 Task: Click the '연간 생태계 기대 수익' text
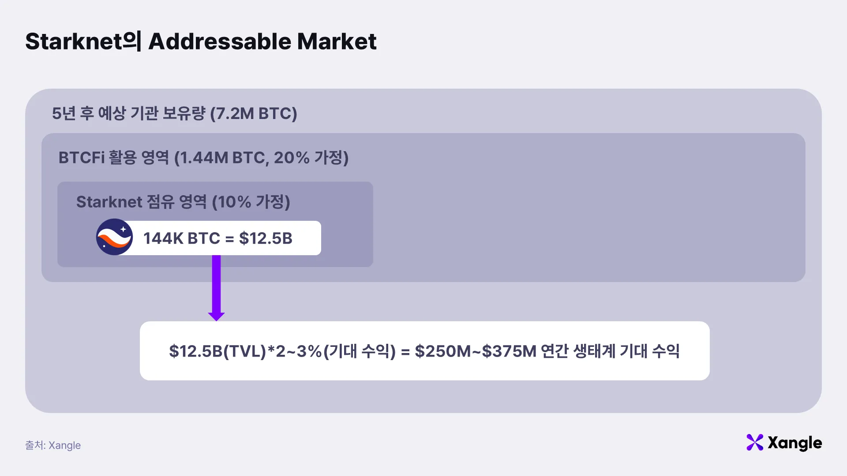pyautogui.click(x=610, y=351)
